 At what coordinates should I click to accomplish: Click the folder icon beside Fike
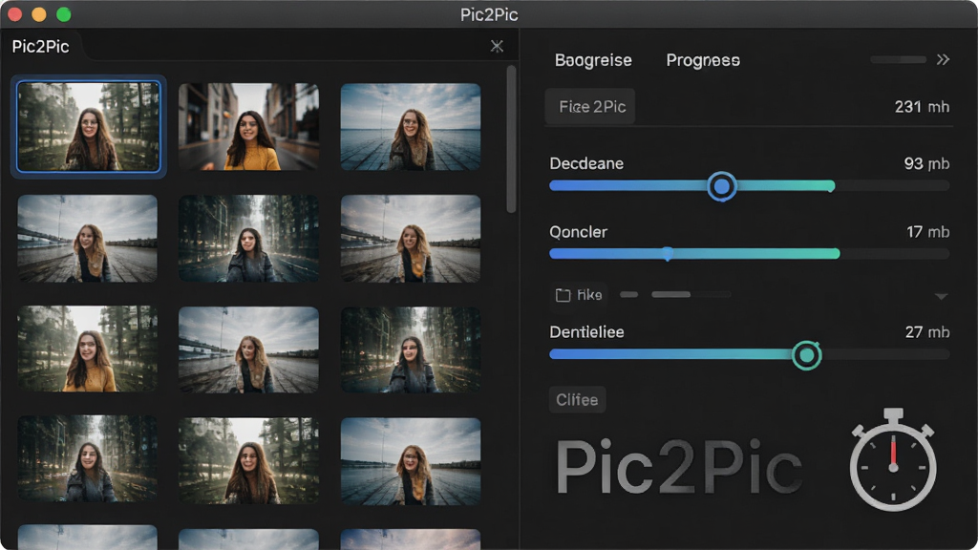pos(563,295)
